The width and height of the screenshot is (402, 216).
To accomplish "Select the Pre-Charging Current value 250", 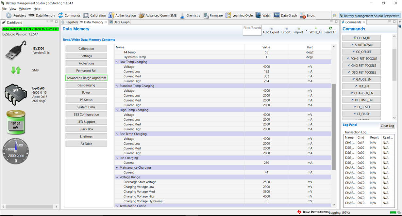I will click(x=266, y=163).
